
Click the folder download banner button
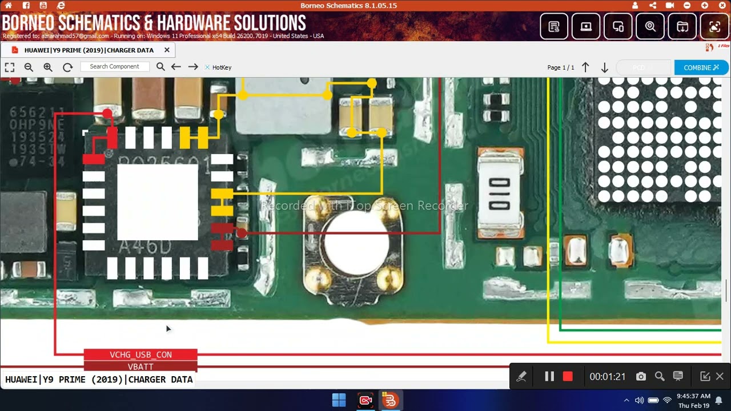(682, 26)
